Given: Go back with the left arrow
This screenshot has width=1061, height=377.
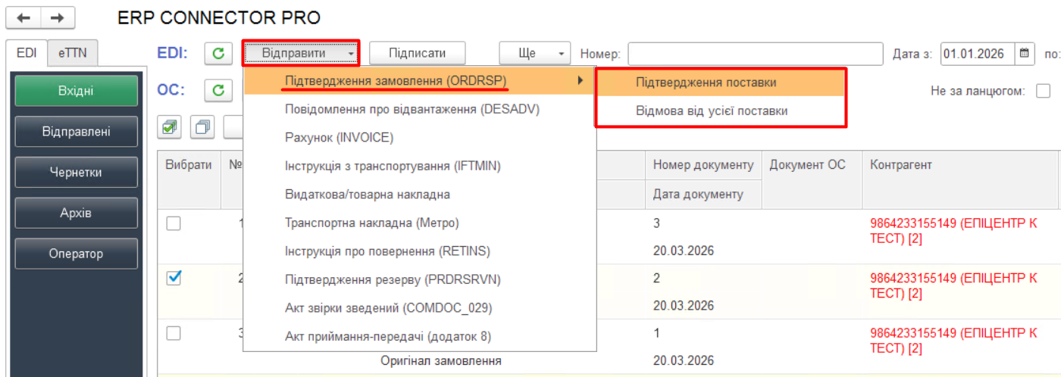Looking at the screenshot, I should coord(23,17).
